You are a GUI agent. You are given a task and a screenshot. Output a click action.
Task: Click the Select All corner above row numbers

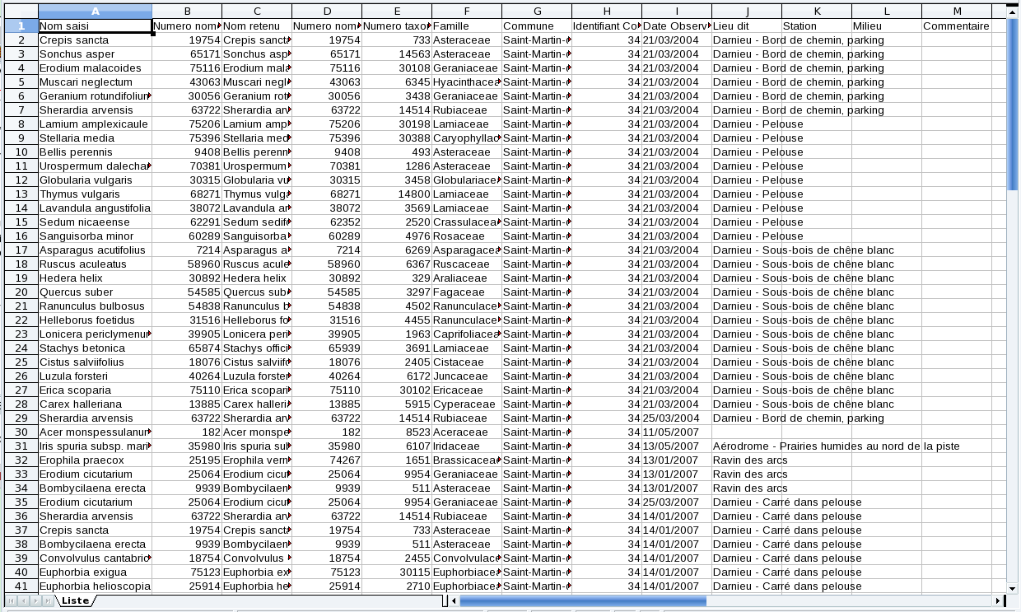21,11
